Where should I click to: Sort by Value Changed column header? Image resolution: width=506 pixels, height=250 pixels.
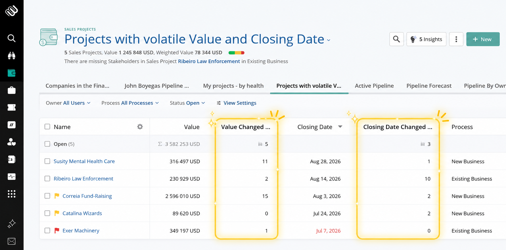(246, 127)
